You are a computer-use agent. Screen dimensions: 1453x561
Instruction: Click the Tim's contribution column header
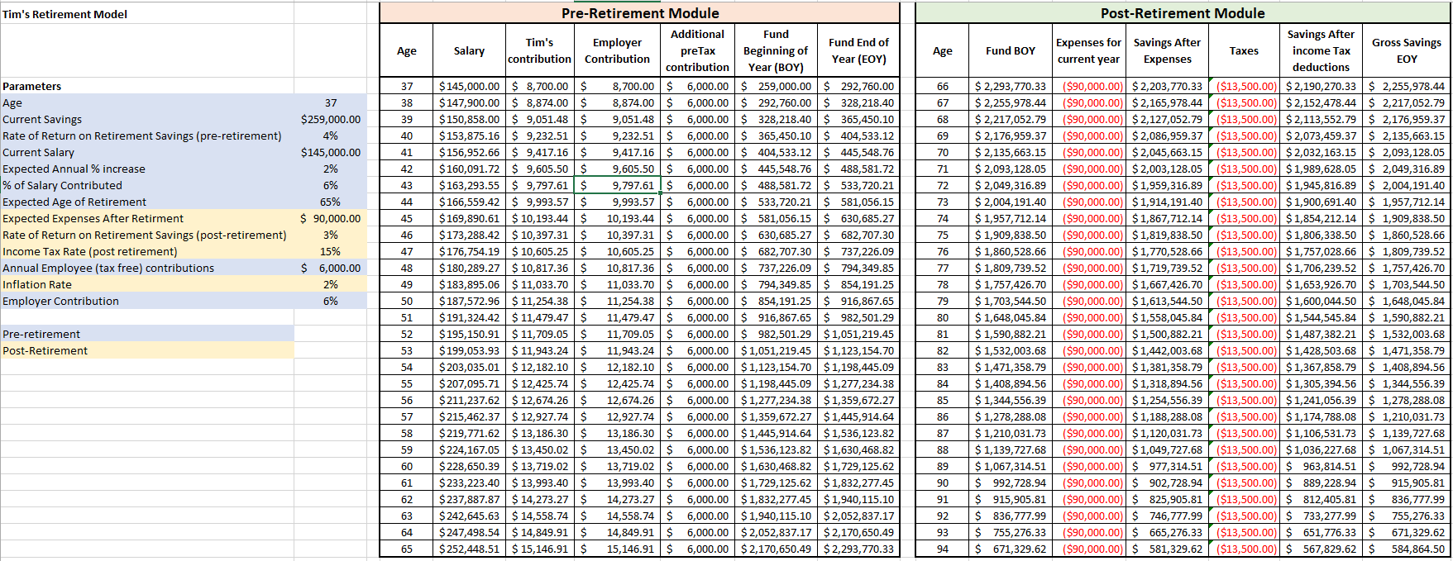tap(539, 50)
